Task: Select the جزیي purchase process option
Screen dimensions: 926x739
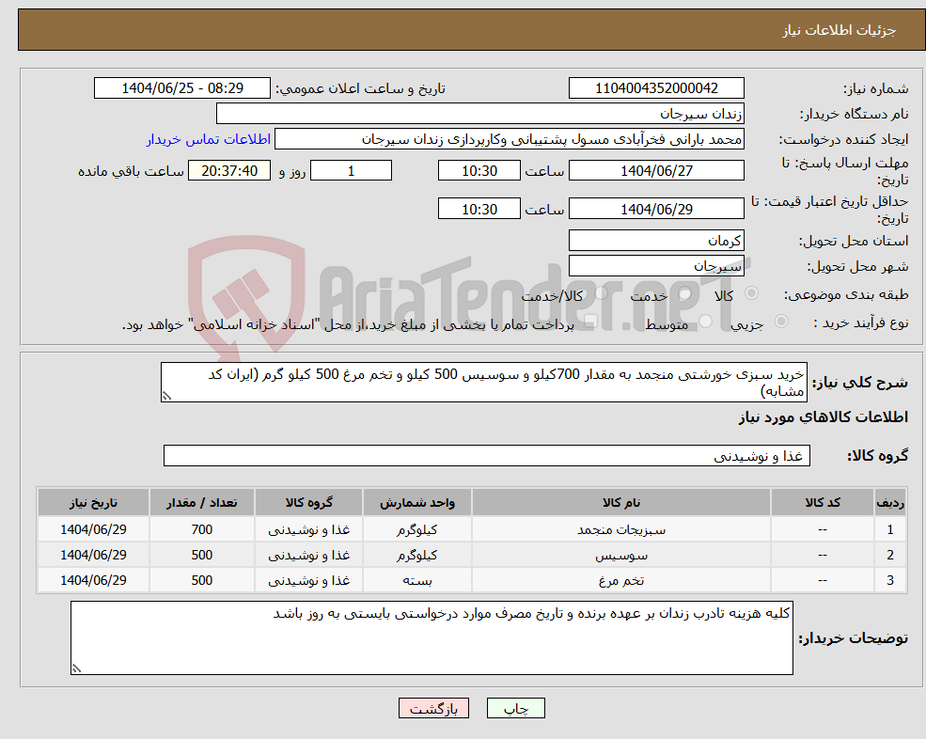Action: [x=782, y=320]
